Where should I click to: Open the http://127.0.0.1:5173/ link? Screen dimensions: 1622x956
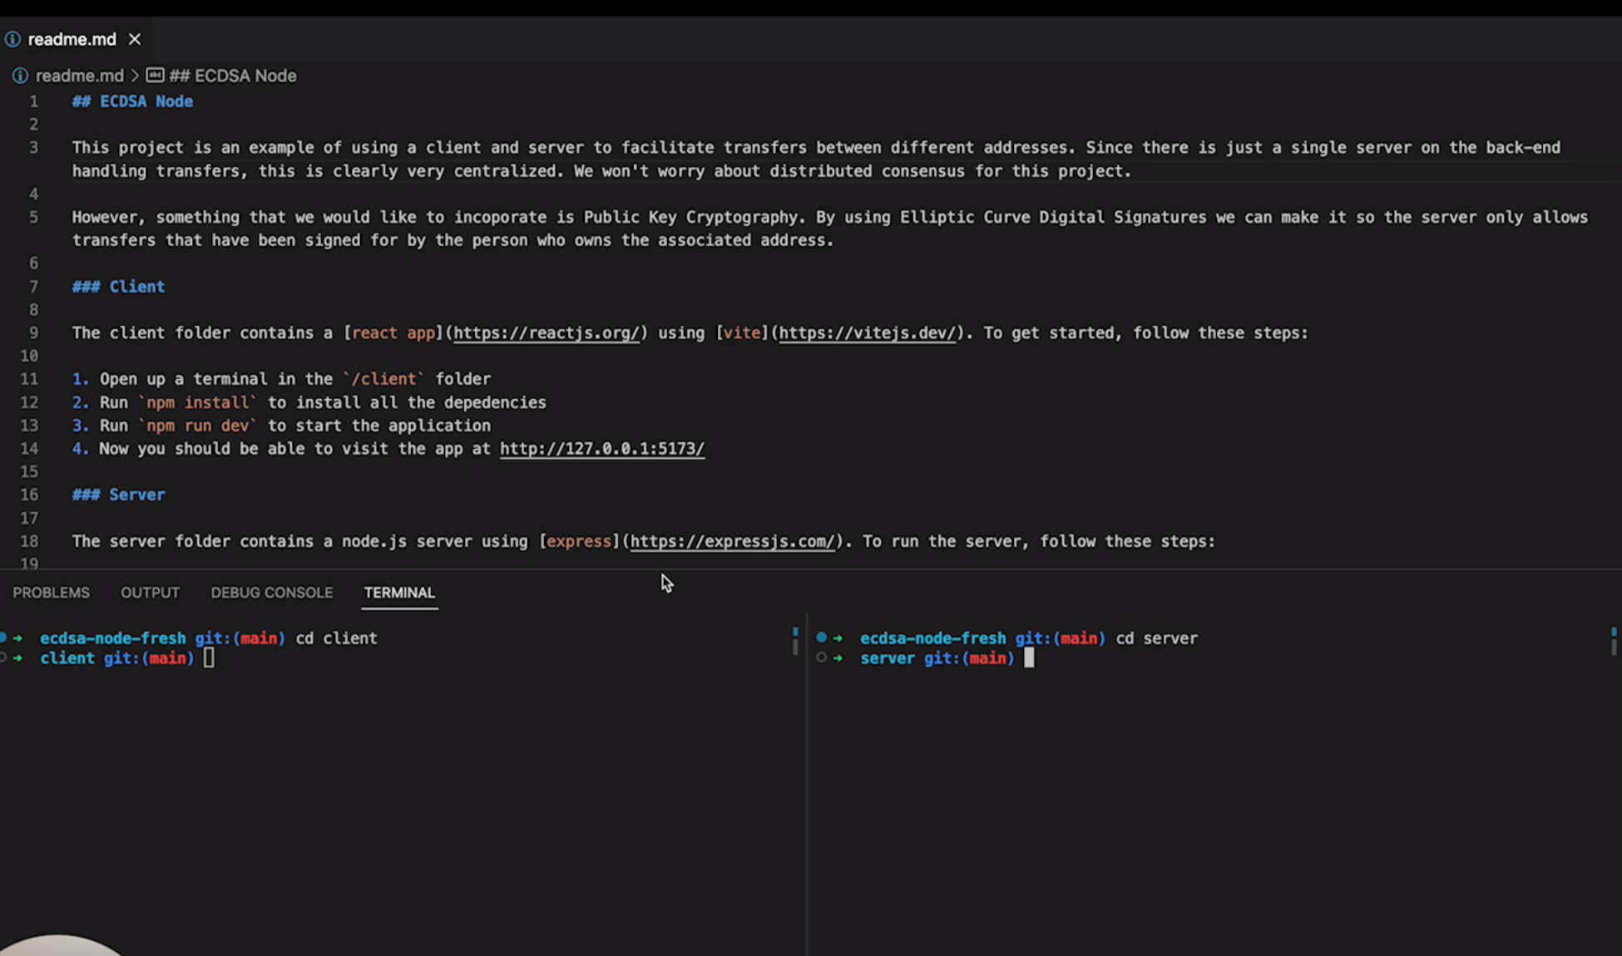(601, 449)
